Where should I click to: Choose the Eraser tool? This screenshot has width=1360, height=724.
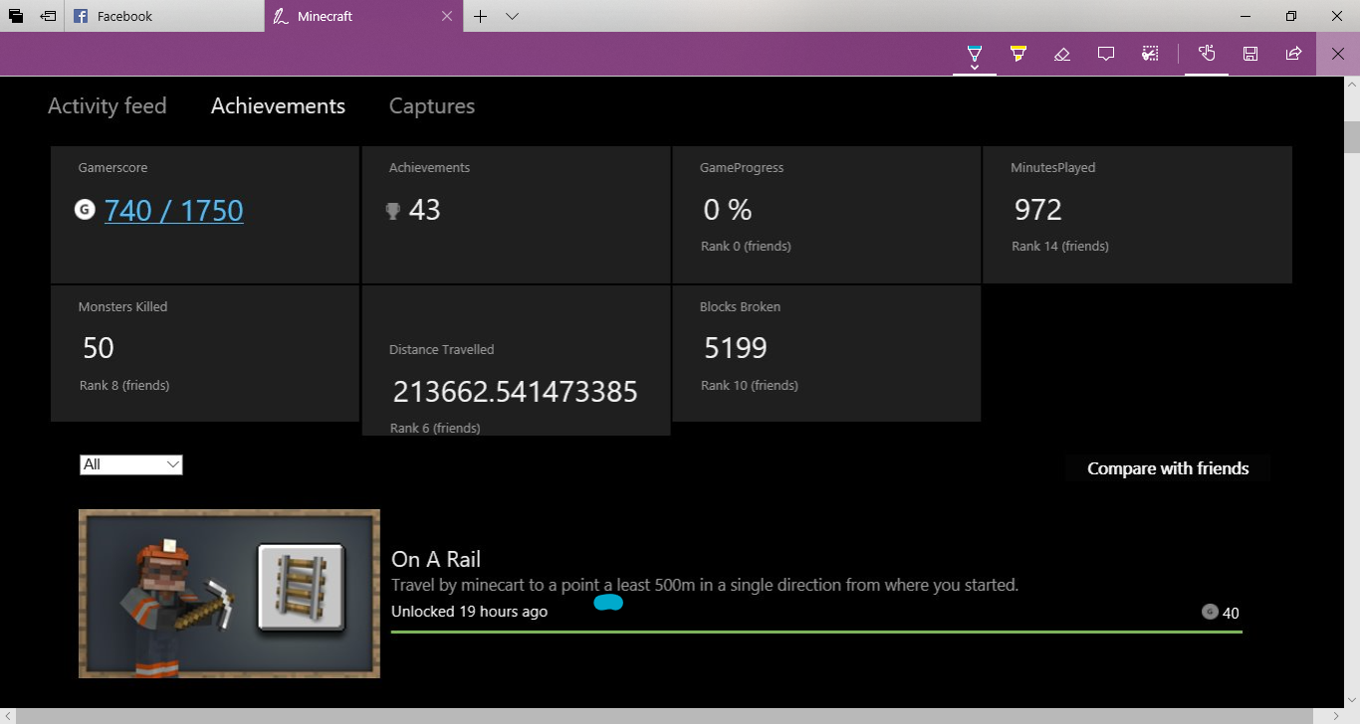(1061, 54)
